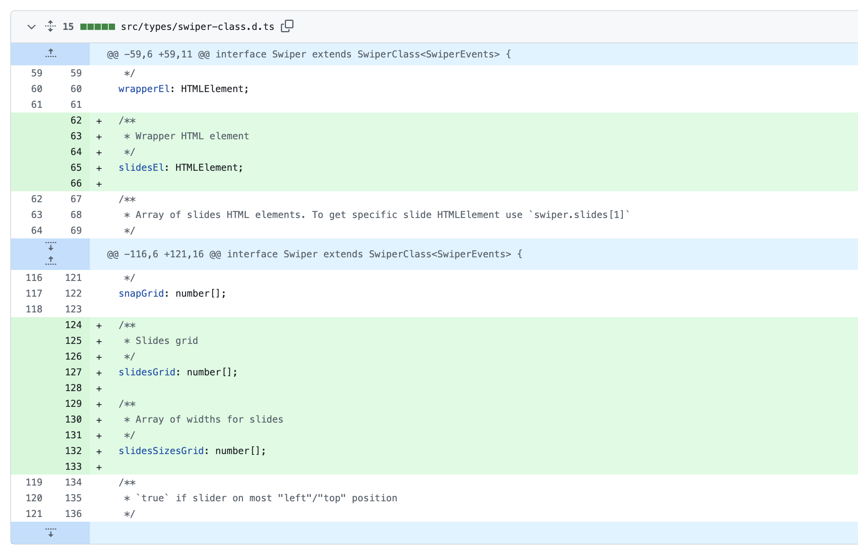Click the src/types/swiper-class.d.ts file name
Screen dimensions: 858x554
coord(197,27)
